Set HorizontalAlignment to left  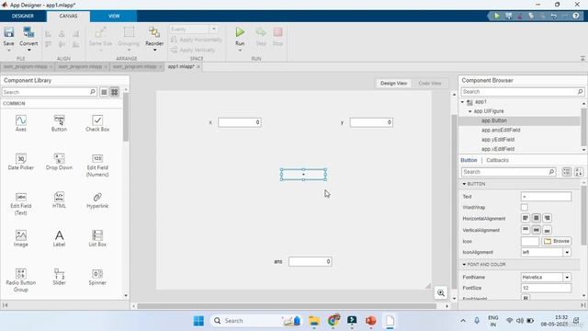(526, 218)
